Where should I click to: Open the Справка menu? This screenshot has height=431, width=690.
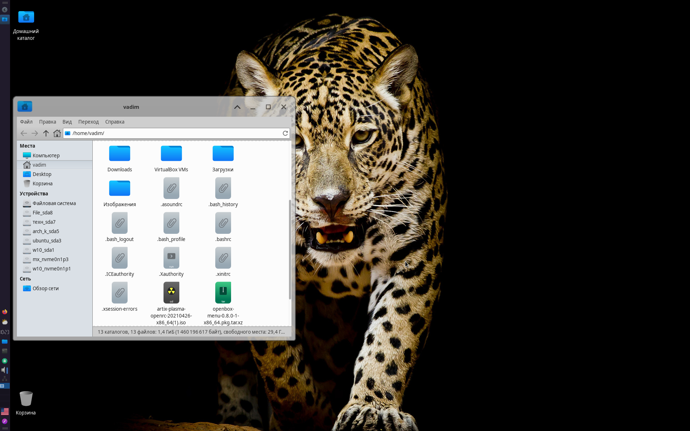115,122
